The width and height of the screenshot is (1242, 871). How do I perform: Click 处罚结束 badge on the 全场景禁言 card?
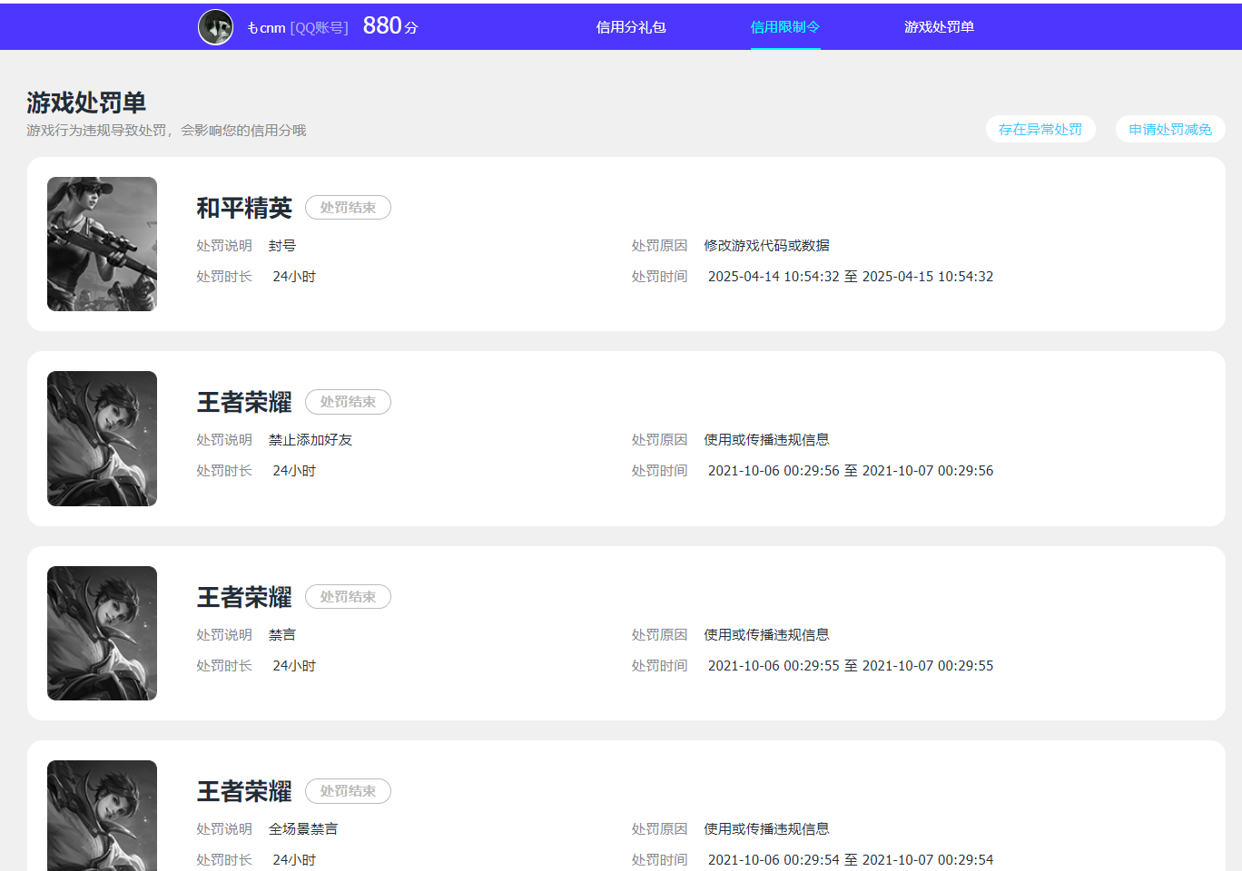point(348,791)
